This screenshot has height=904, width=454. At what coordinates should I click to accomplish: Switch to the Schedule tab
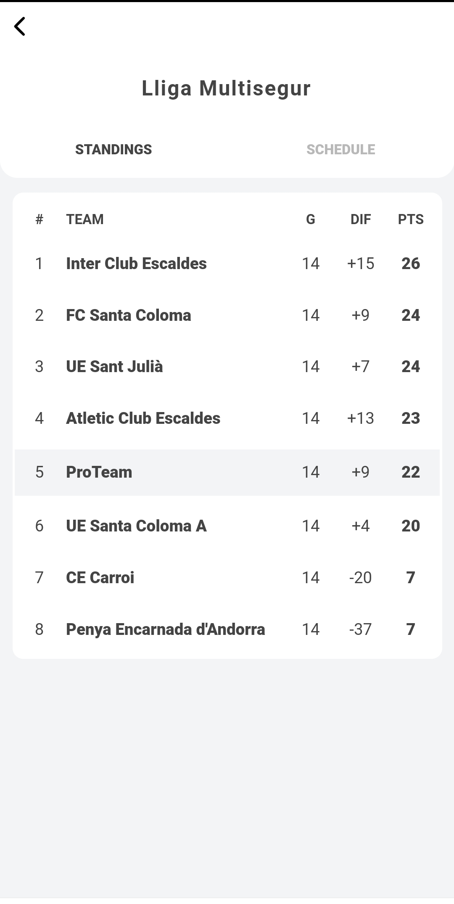point(340,150)
